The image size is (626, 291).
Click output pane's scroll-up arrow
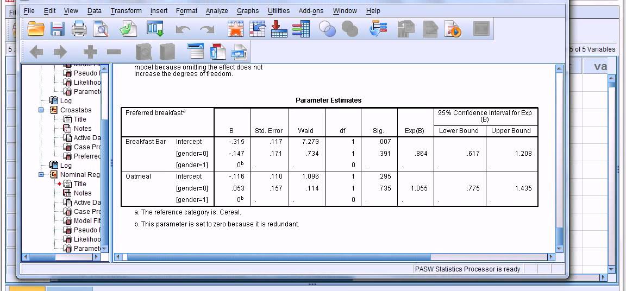pyautogui.click(x=559, y=68)
